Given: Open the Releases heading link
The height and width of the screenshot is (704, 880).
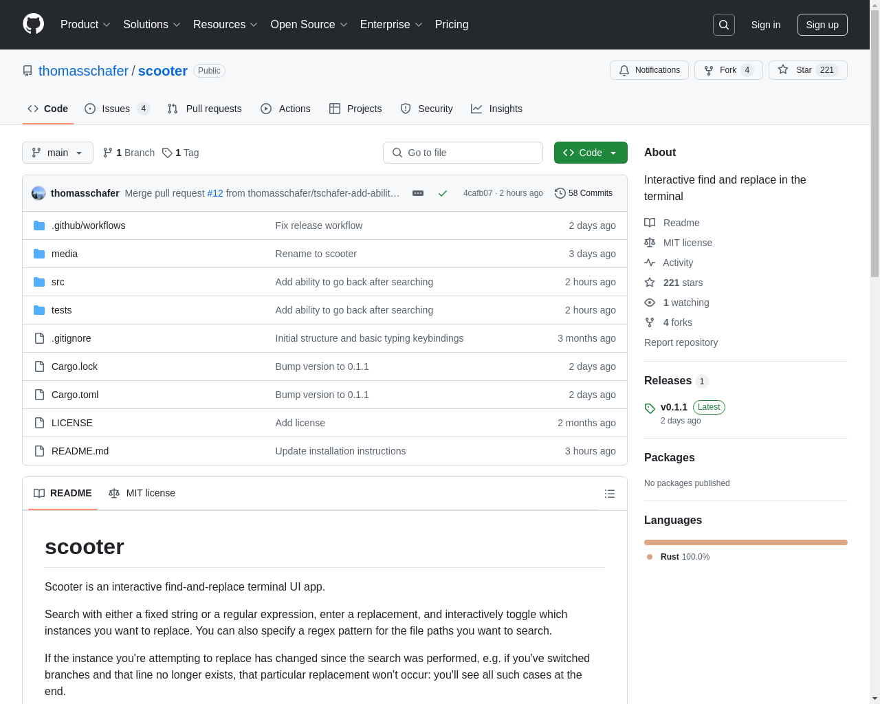Looking at the screenshot, I should point(676,381).
